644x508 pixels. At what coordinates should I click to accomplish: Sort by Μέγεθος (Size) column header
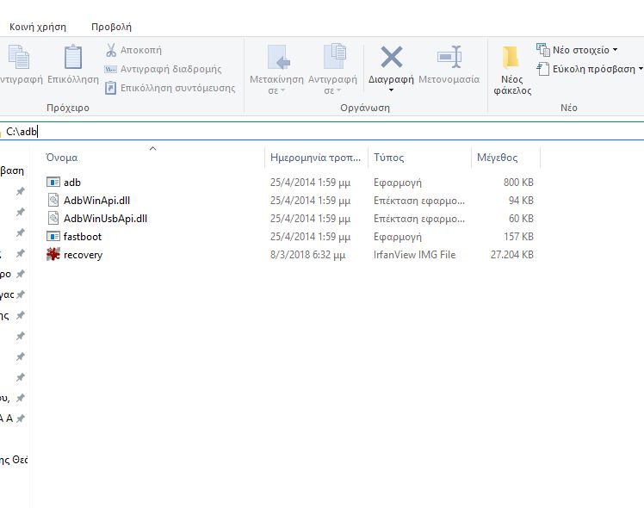tap(497, 158)
